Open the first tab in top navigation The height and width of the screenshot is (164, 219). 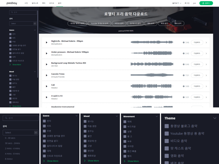click(x=26, y=3)
